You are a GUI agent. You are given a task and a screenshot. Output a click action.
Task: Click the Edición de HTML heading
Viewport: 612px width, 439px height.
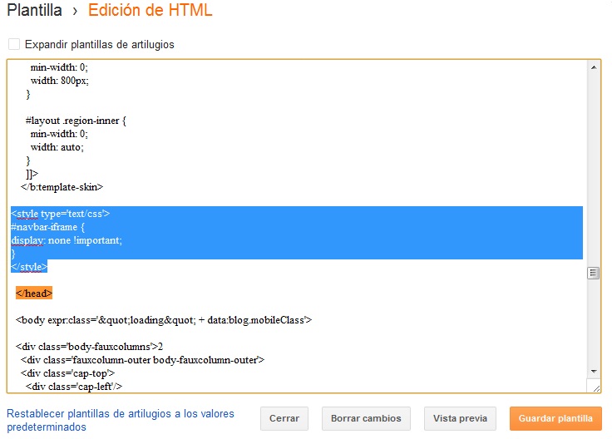pos(150,10)
